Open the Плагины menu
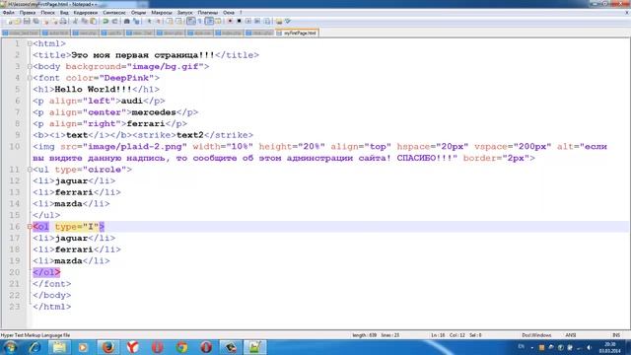 pyautogui.click(x=208, y=13)
